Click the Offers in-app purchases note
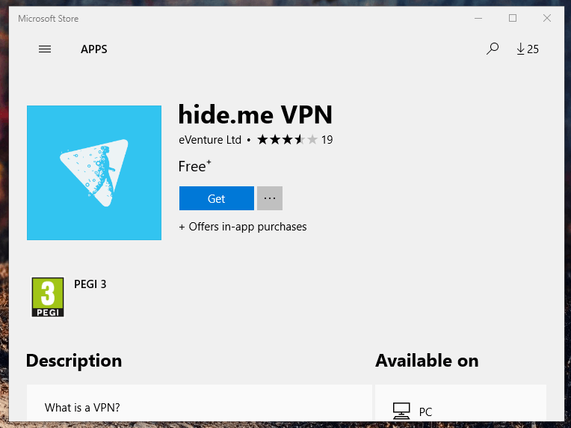The width and height of the screenshot is (571, 428). [x=243, y=227]
